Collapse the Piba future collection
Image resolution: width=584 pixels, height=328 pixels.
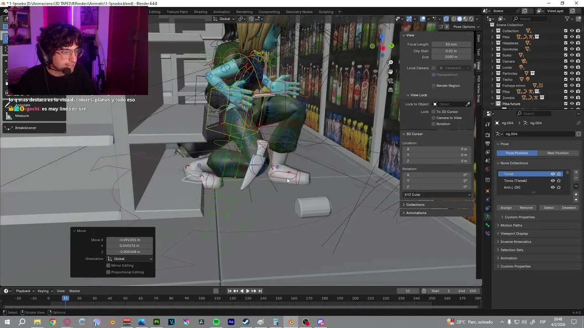click(x=492, y=104)
